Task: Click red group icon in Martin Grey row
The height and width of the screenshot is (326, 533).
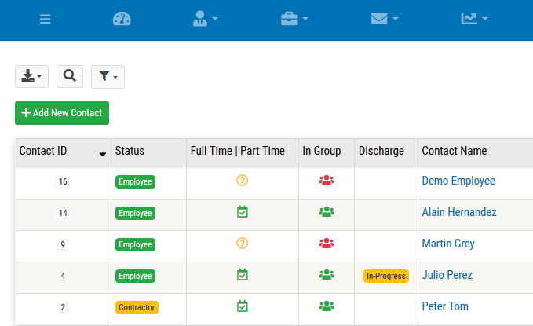Action: (327, 244)
